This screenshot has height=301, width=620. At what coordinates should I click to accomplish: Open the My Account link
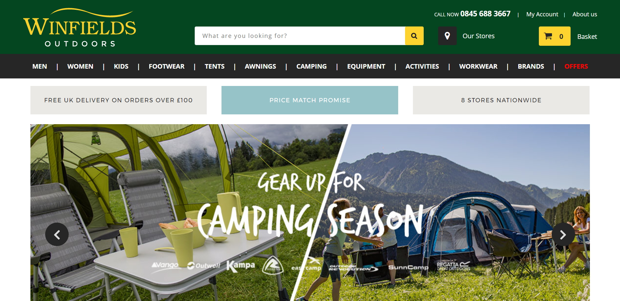pos(542,14)
